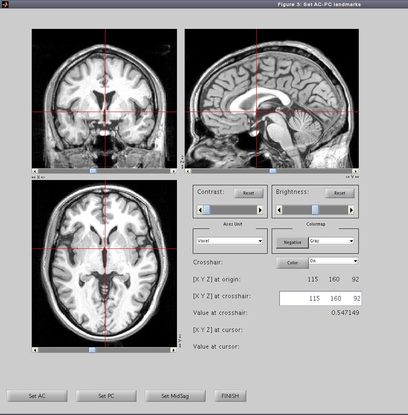
Task: Click the Brightness slider thumb
Action: 315,210
